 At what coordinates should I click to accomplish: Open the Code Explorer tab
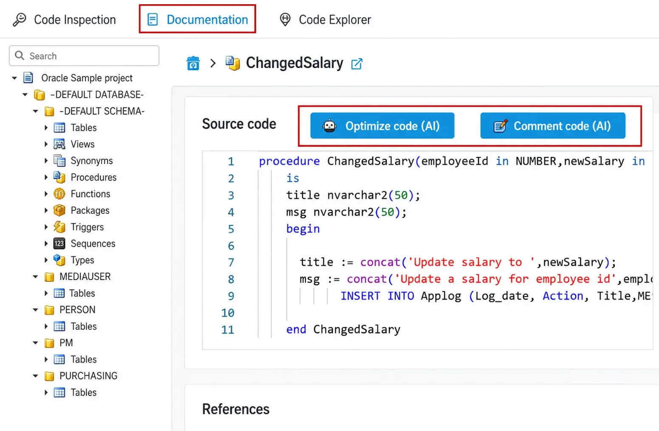(325, 20)
